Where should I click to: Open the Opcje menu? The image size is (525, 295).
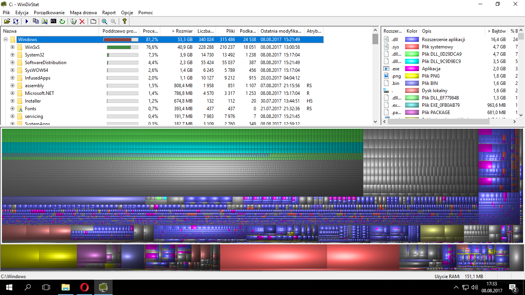point(127,13)
